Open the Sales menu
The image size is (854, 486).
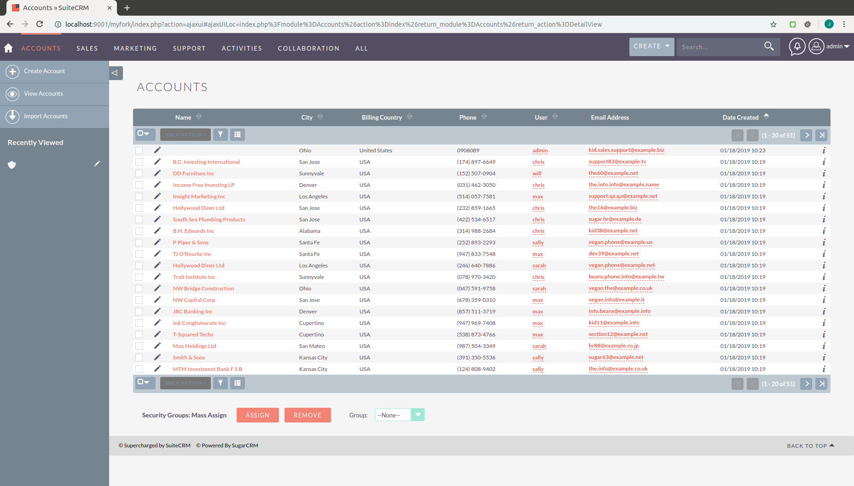87,48
